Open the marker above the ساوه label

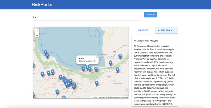(x=57, y=92)
